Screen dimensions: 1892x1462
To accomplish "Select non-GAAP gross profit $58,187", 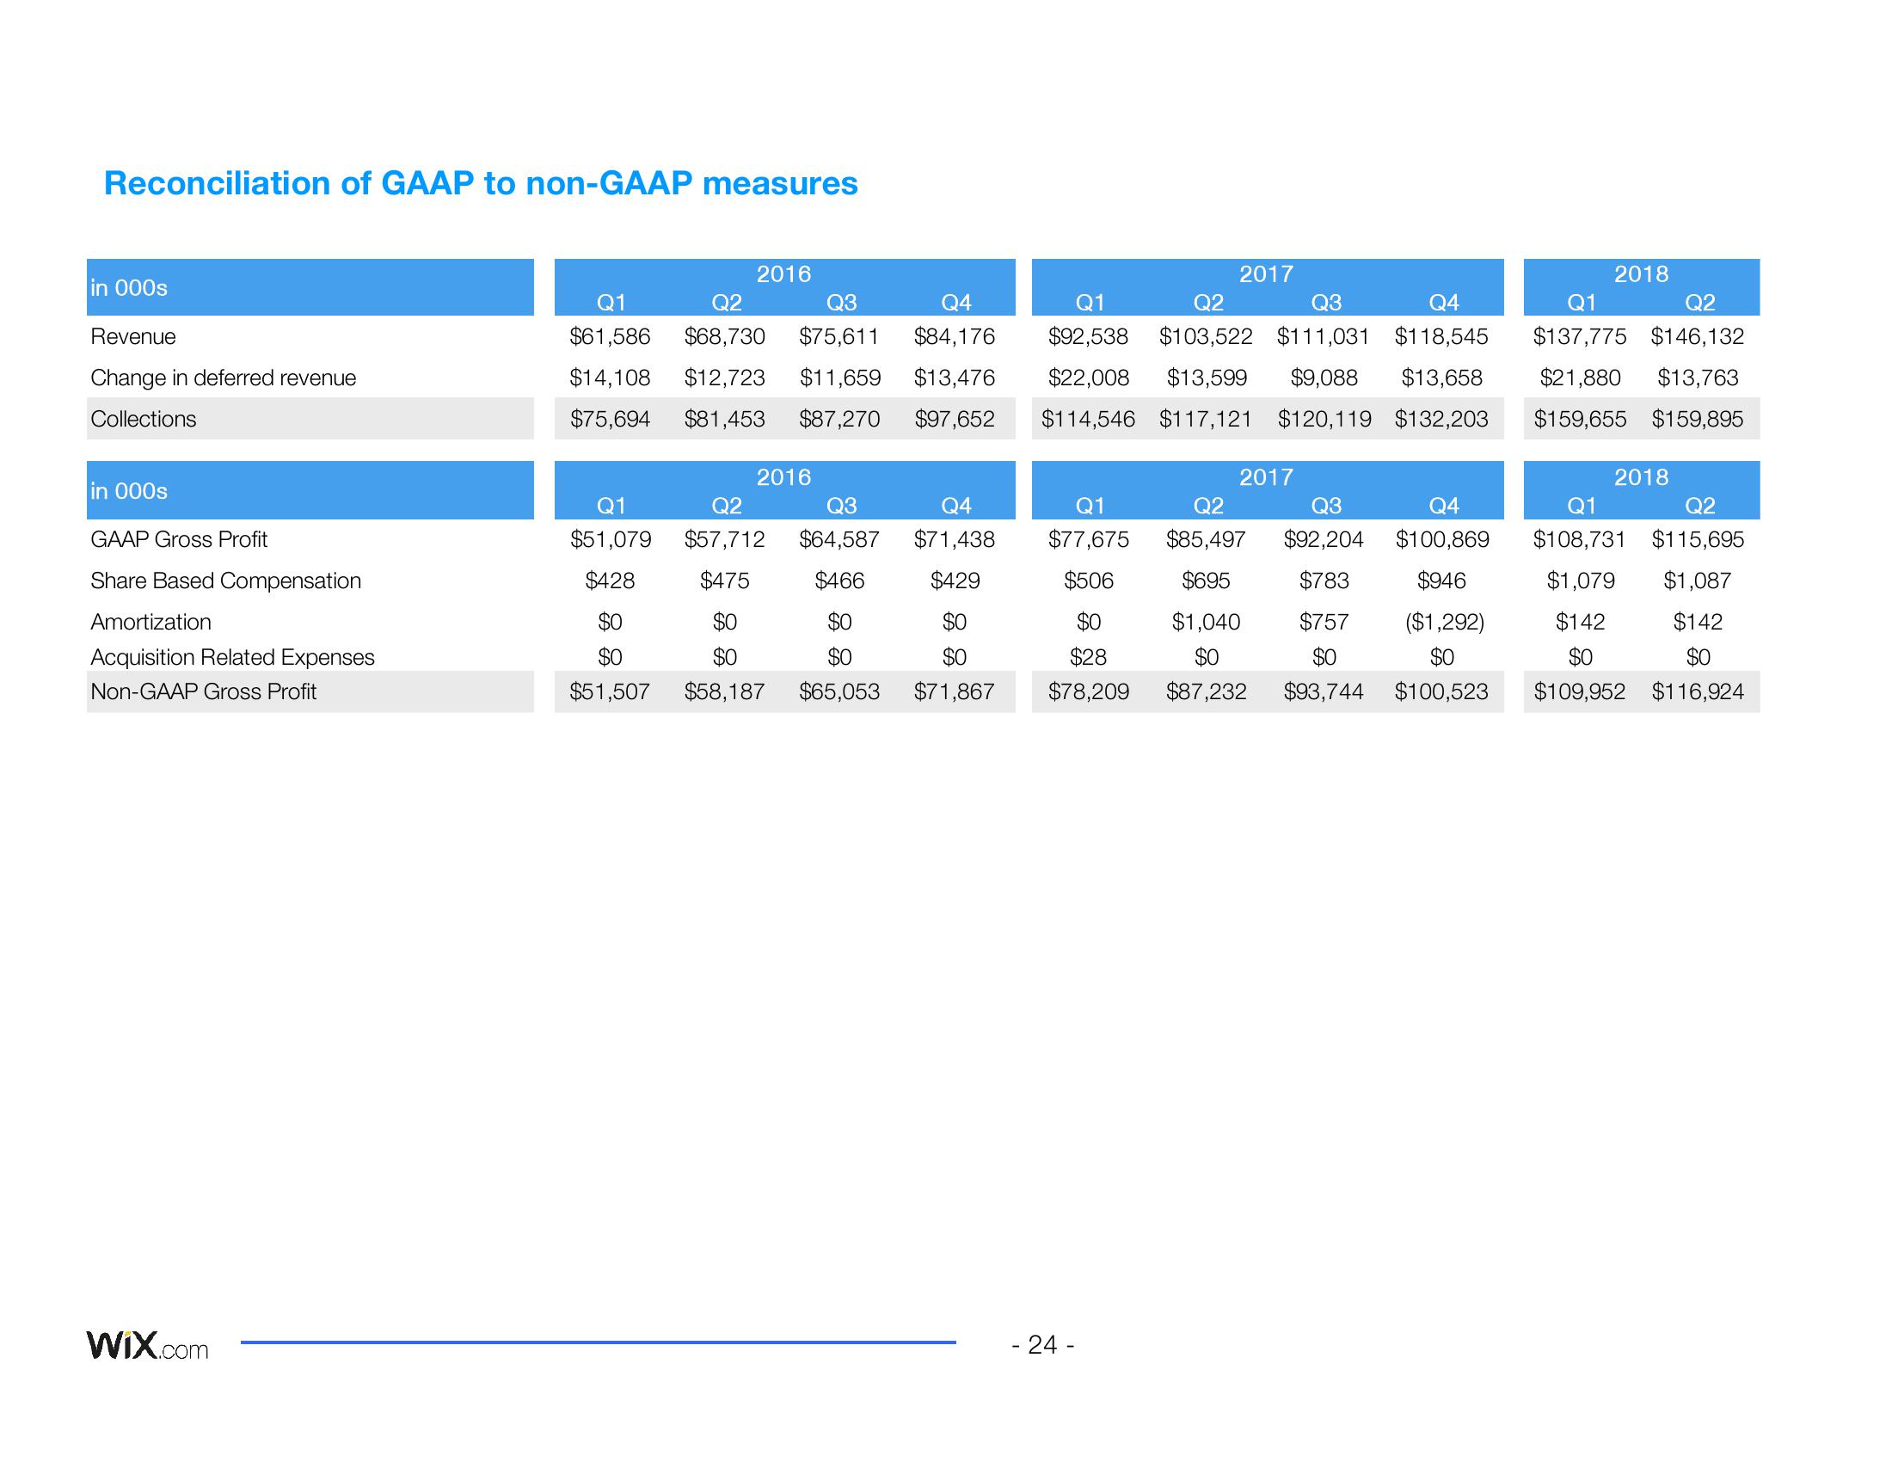I will click(725, 691).
